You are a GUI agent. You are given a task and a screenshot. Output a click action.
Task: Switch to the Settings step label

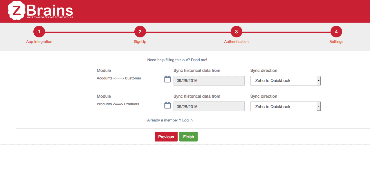tap(336, 42)
